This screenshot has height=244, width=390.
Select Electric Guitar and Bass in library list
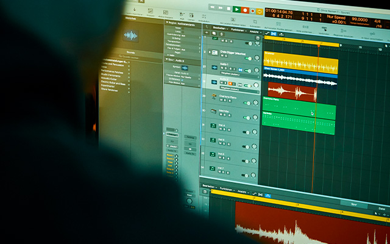[113, 83]
